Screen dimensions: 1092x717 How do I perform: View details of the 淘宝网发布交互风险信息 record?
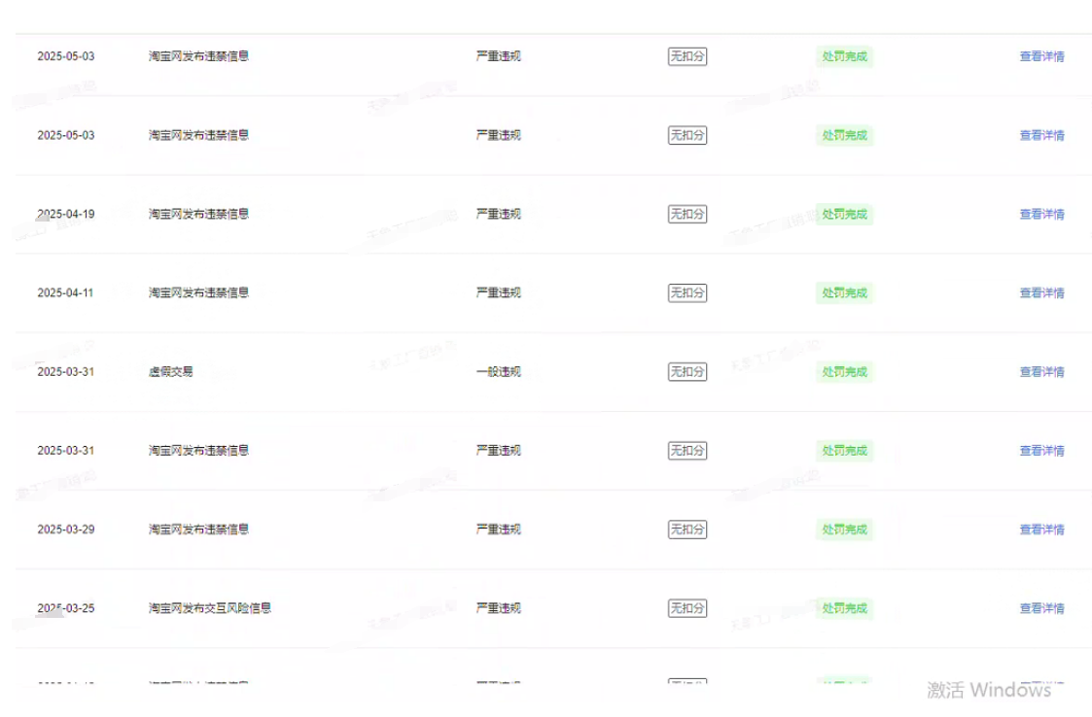click(x=1041, y=608)
